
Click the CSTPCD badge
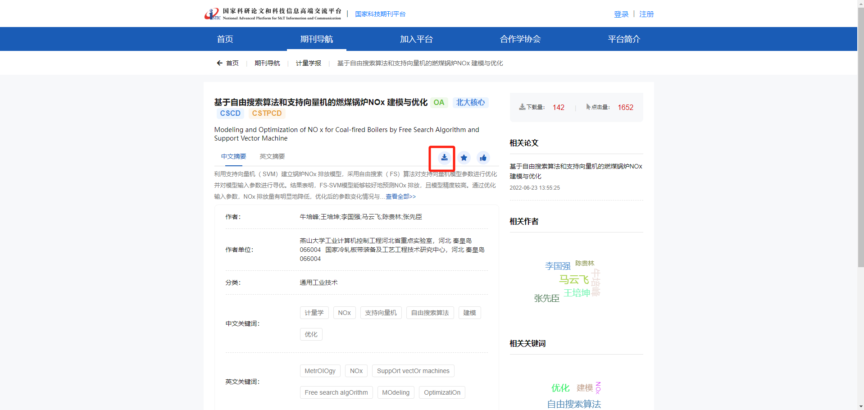pos(267,113)
